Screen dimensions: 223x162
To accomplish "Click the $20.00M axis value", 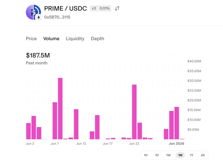I will coord(194,100).
